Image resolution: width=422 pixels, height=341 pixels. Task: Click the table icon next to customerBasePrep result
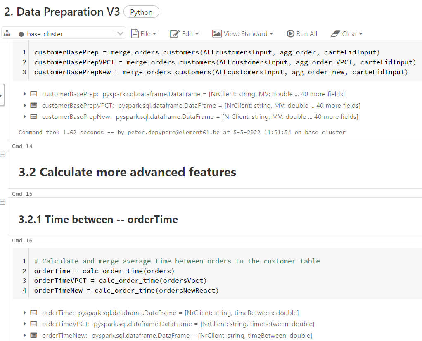point(33,94)
